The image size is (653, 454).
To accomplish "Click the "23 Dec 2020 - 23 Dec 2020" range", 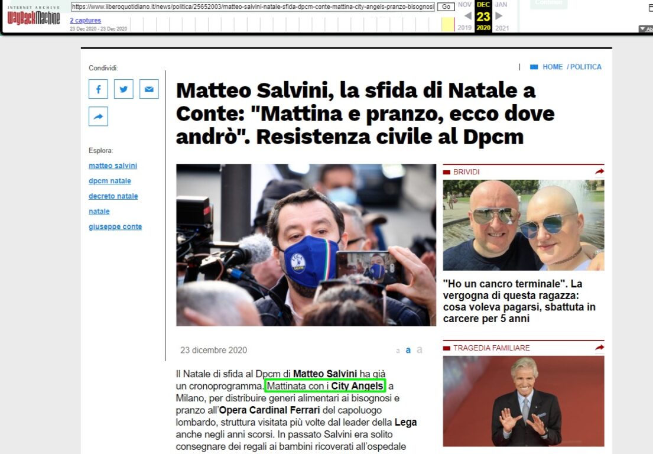I will pyautogui.click(x=98, y=29).
